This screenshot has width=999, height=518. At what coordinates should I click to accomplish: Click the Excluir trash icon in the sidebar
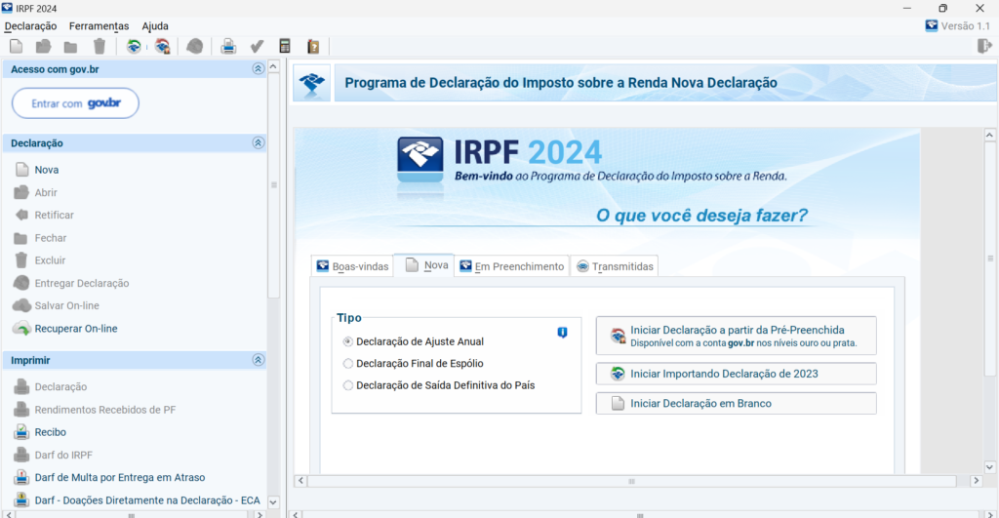point(21,259)
